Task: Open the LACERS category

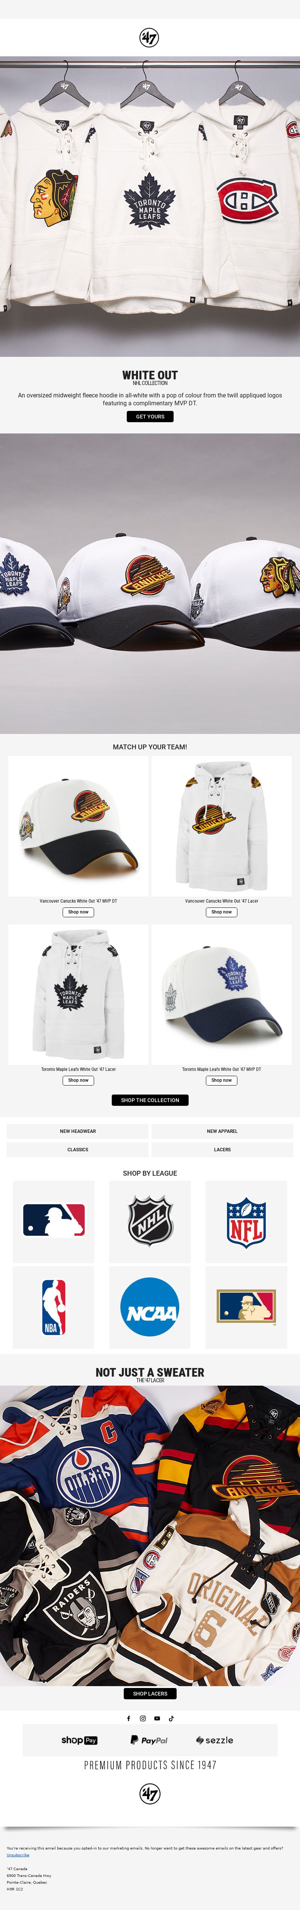Action: coord(222,1150)
